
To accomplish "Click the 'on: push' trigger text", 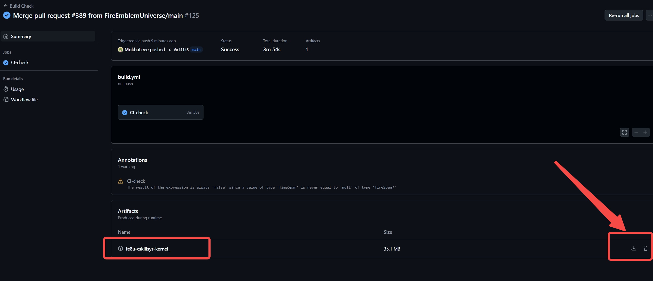I will click(125, 84).
